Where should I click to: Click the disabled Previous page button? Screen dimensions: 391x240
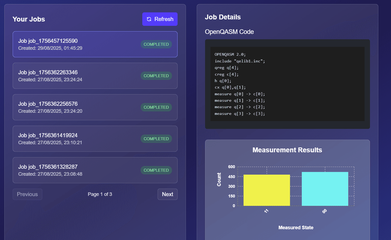pos(27,194)
